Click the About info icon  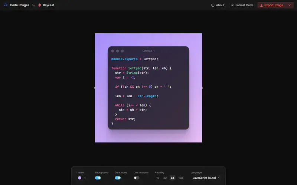(213, 5)
